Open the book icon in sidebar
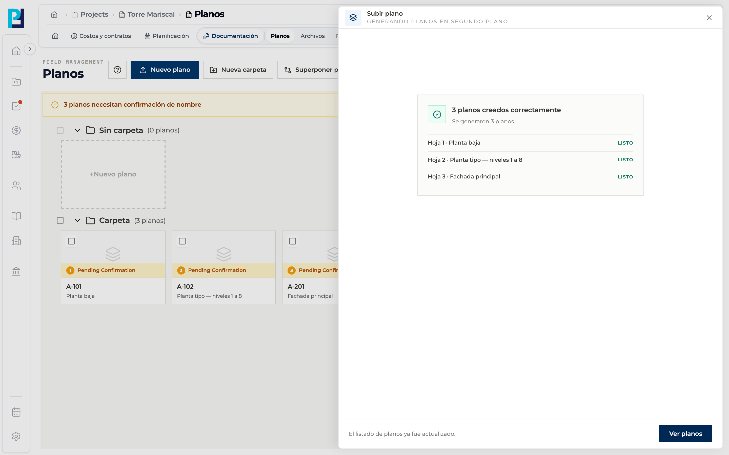Screen dimensions: 729x455 pos(16,216)
